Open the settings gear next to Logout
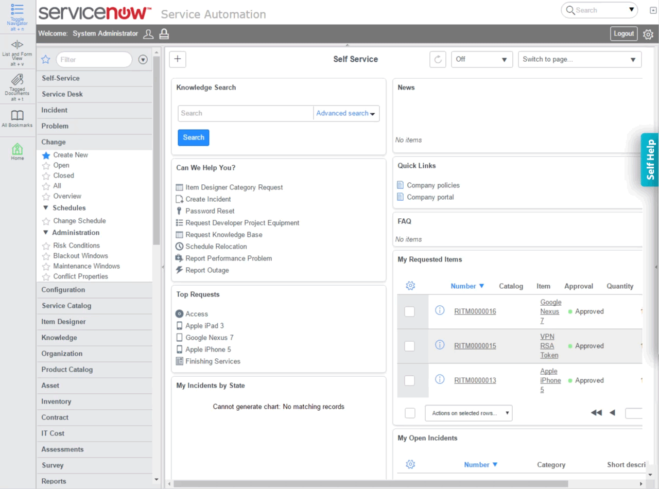659x489 pixels. coord(648,34)
